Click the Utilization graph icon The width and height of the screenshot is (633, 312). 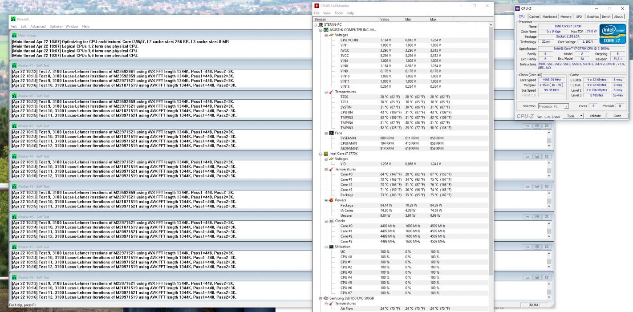(x=331, y=247)
